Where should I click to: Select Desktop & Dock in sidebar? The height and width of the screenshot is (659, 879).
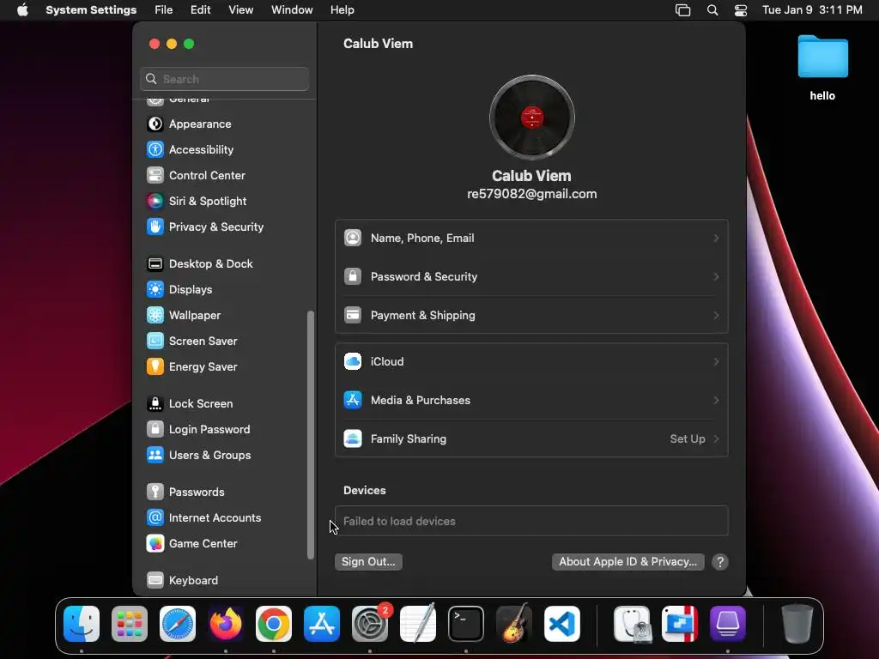(x=224, y=264)
